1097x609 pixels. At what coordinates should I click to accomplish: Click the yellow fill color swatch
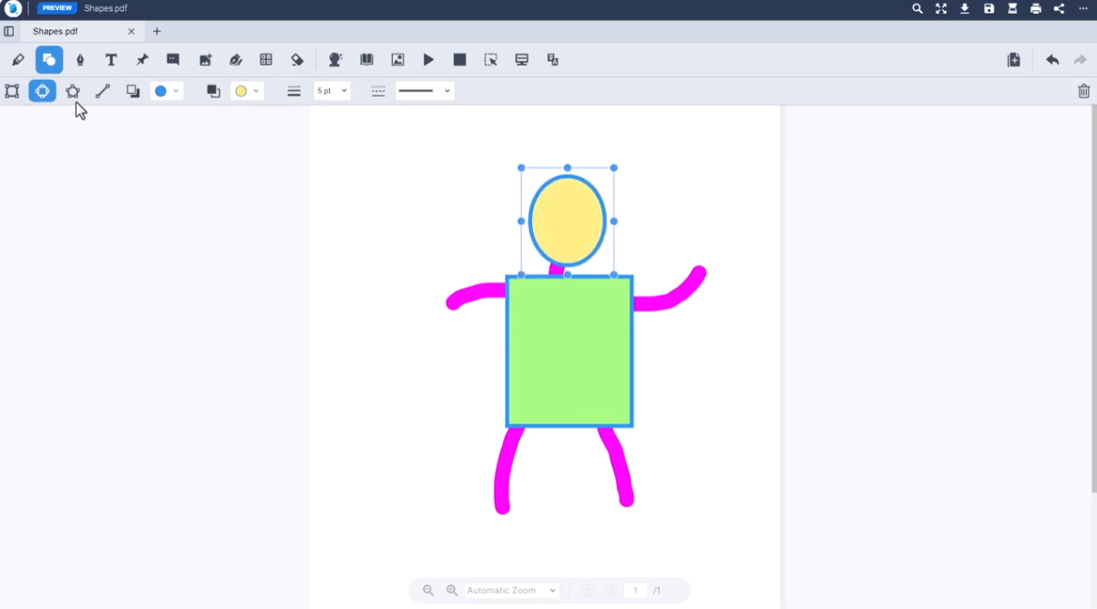click(241, 91)
